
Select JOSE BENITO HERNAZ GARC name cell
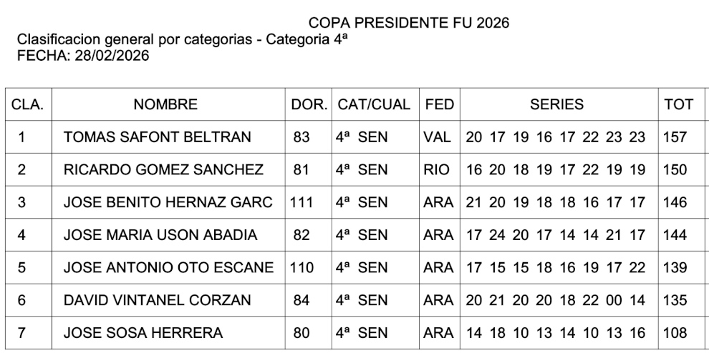(x=168, y=202)
